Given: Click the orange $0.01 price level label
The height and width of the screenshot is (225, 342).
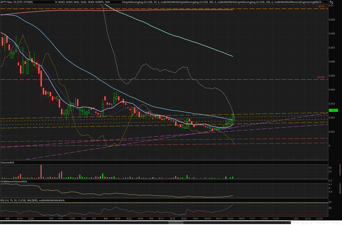Looking at the screenshot, I should pyautogui.click(x=322, y=6).
